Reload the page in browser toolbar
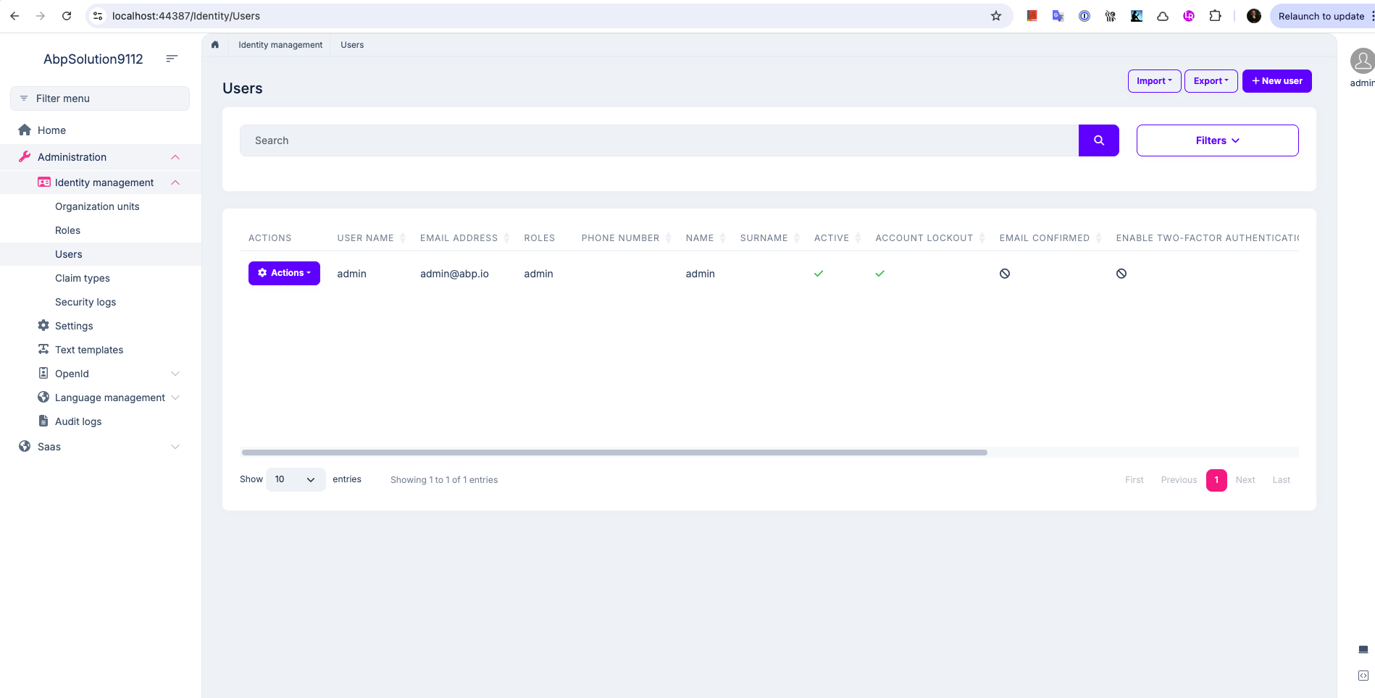The width and height of the screenshot is (1375, 698). 67,16
